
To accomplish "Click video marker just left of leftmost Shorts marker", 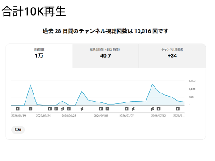I will pyautogui.click(x=56, y=109).
